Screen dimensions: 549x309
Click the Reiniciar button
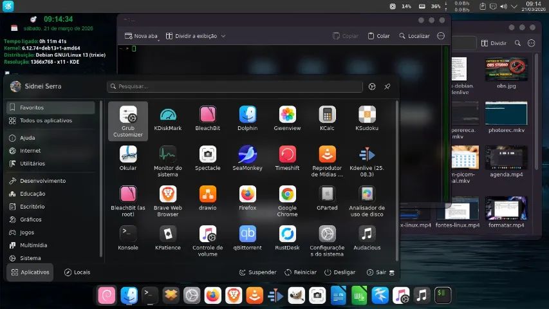pyautogui.click(x=301, y=272)
